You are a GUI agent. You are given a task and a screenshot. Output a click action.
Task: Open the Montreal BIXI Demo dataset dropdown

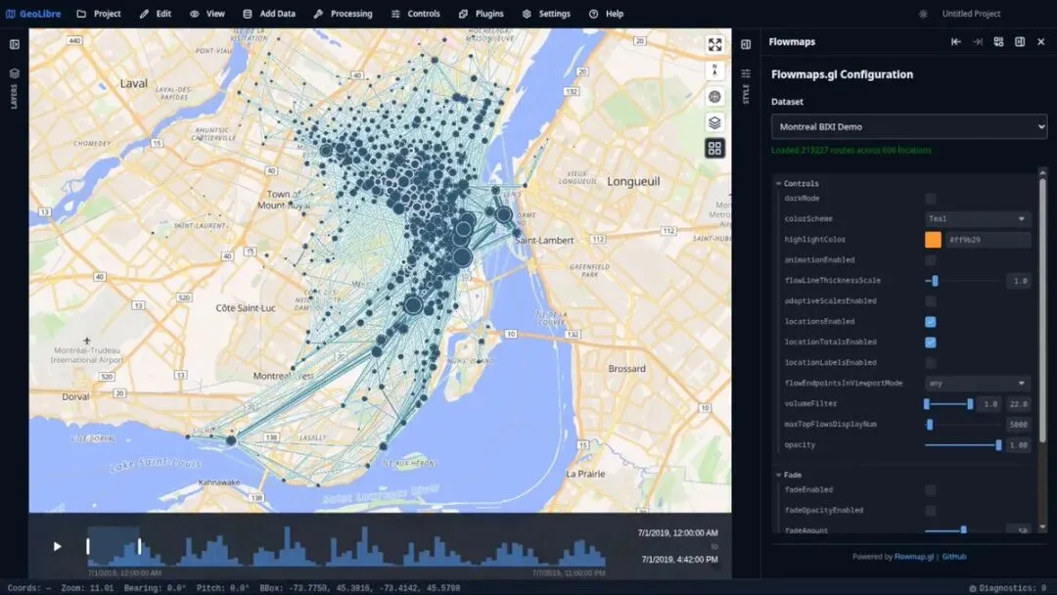point(908,126)
